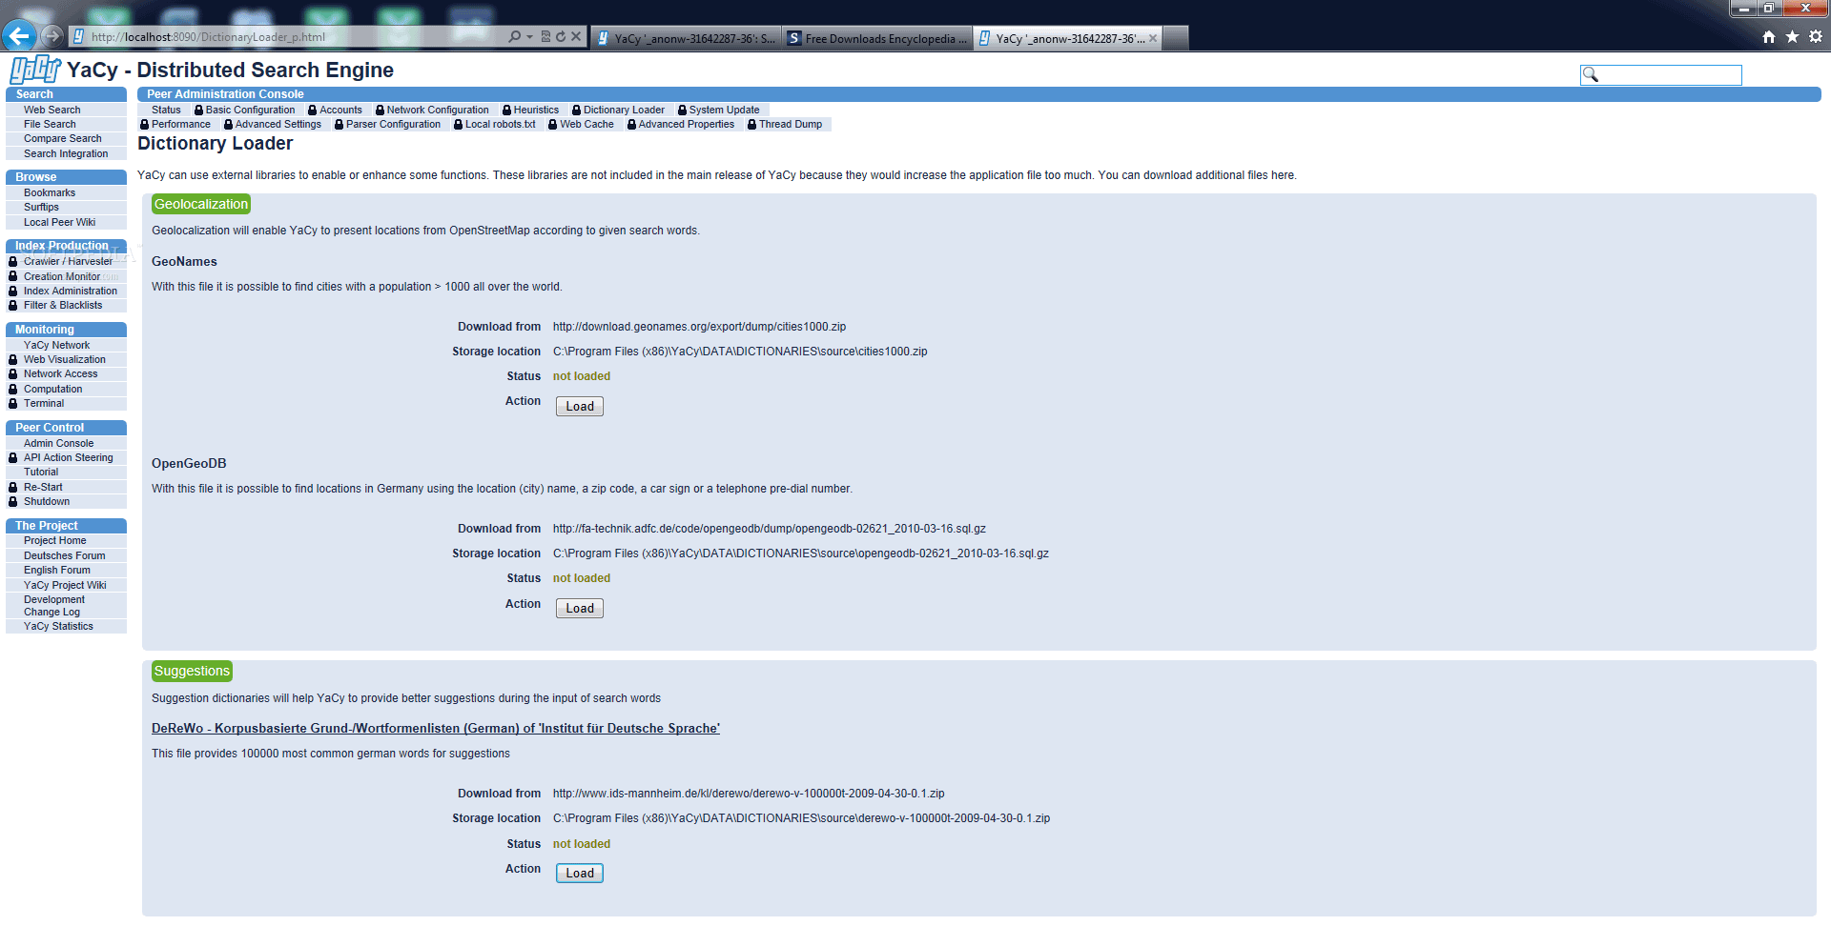Image resolution: width=1831 pixels, height=926 pixels.
Task: Open favorites star icon
Action: pyautogui.click(x=1792, y=36)
